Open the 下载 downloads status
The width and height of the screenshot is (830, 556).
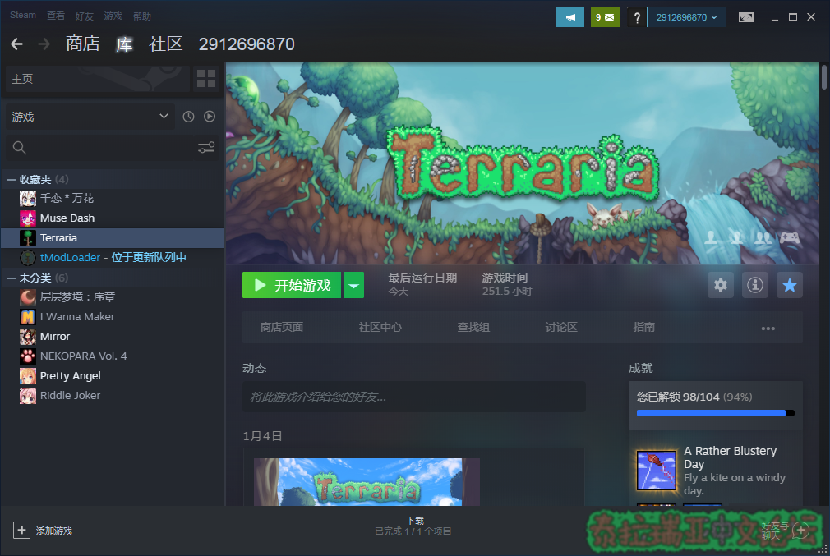[x=413, y=526]
